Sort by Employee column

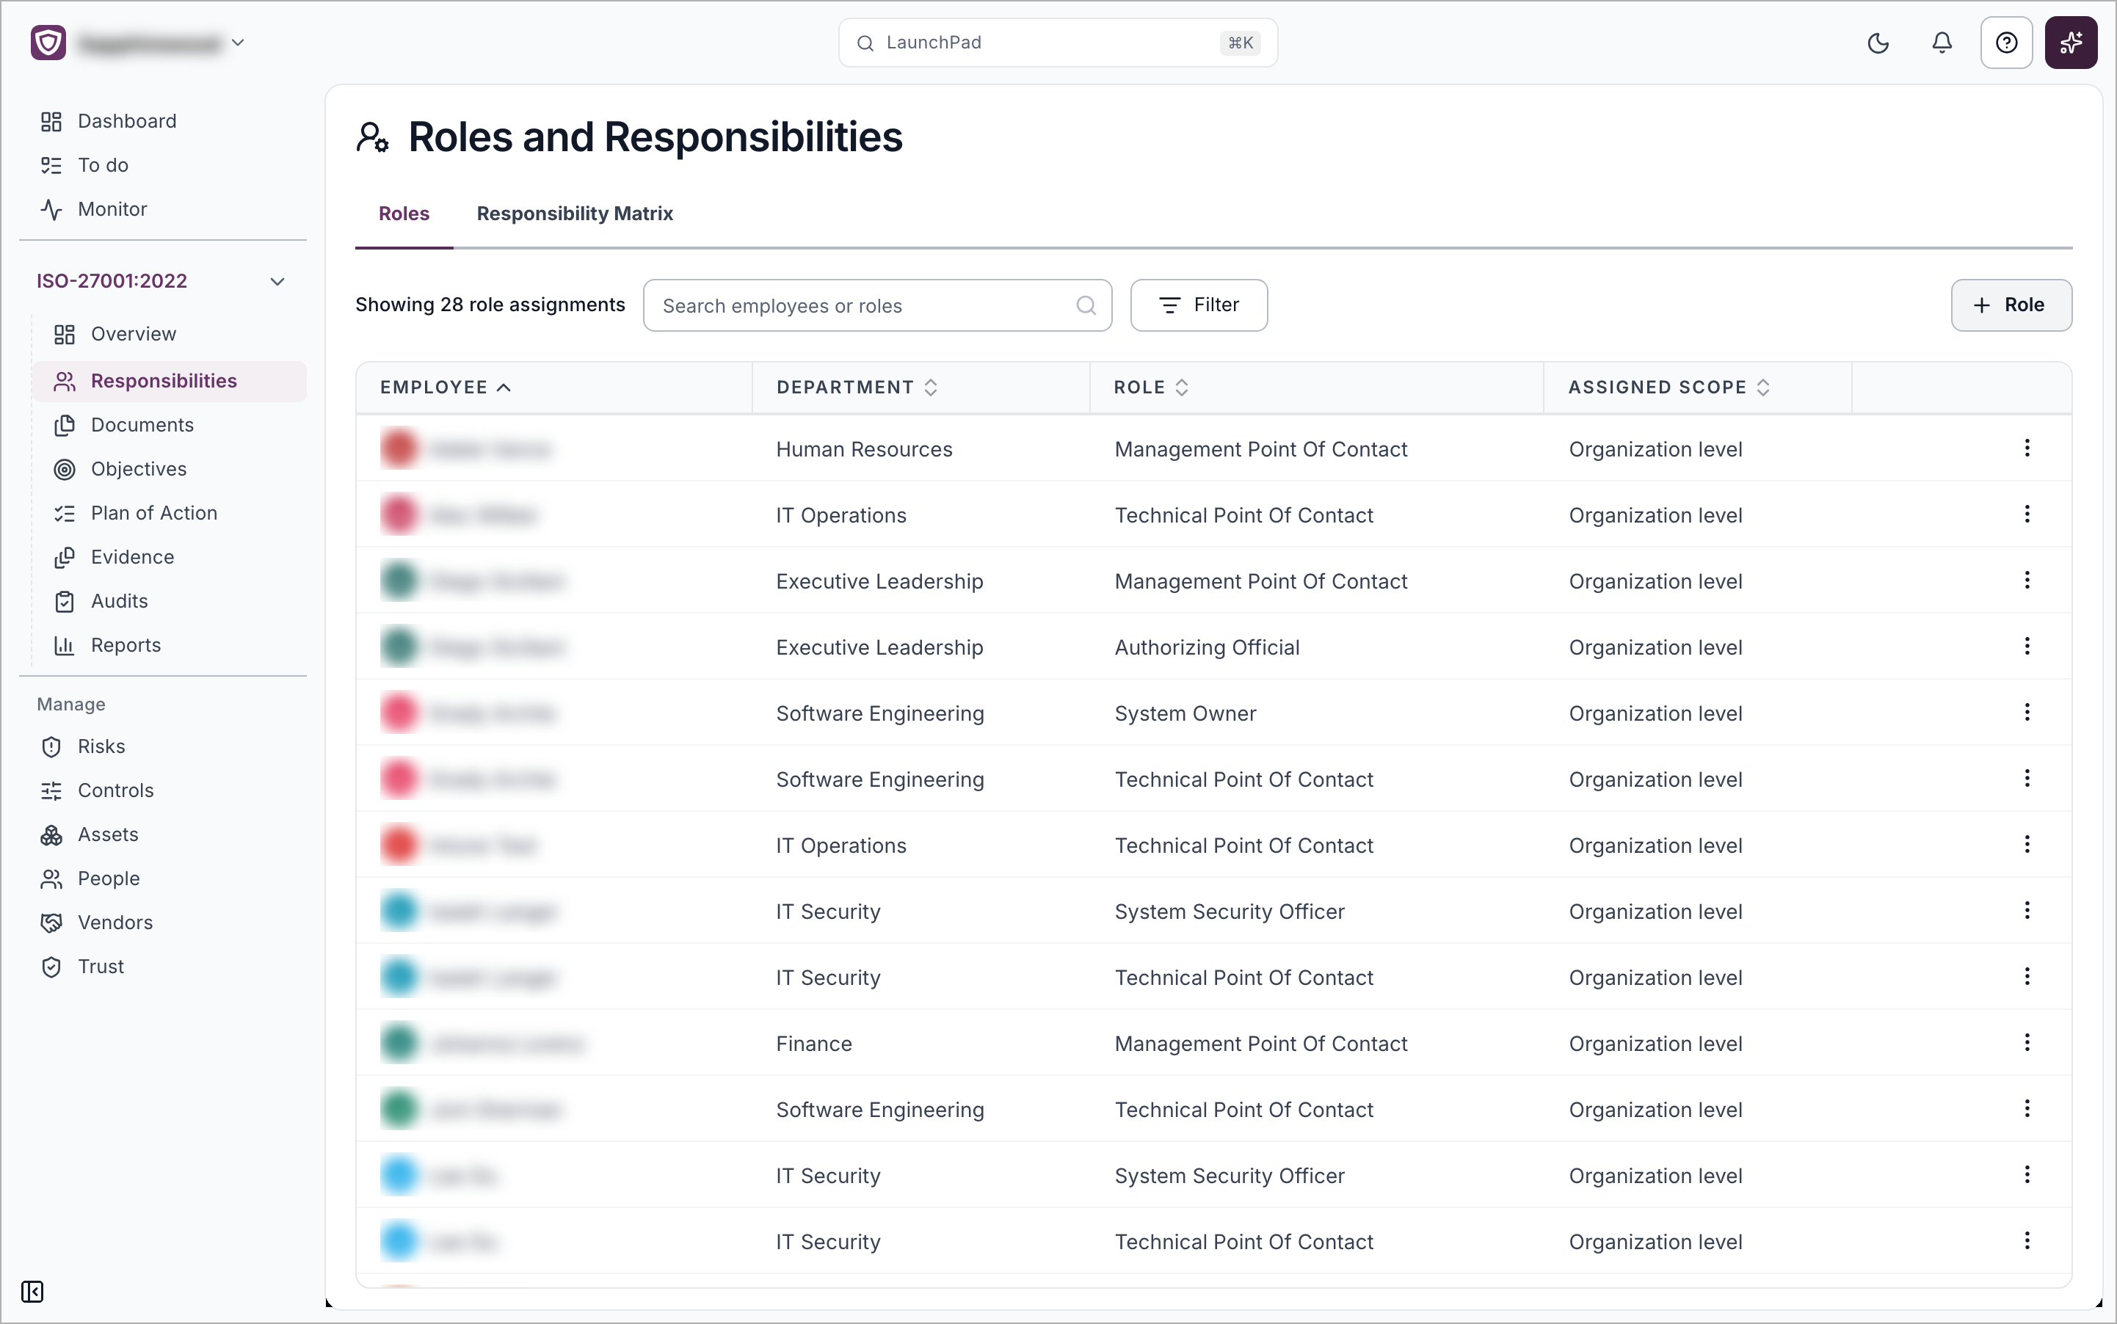pyautogui.click(x=445, y=387)
